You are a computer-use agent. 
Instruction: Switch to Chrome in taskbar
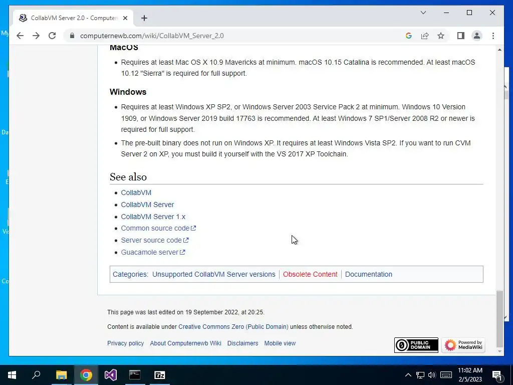[86, 375]
